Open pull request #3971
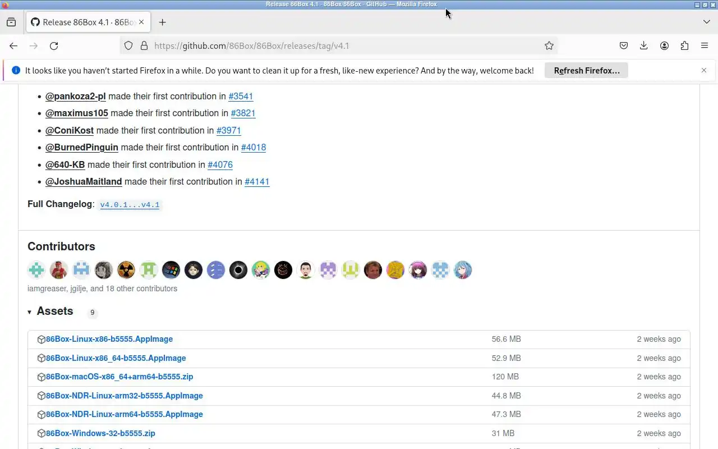Image resolution: width=718 pixels, height=449 pixels. 229,131
